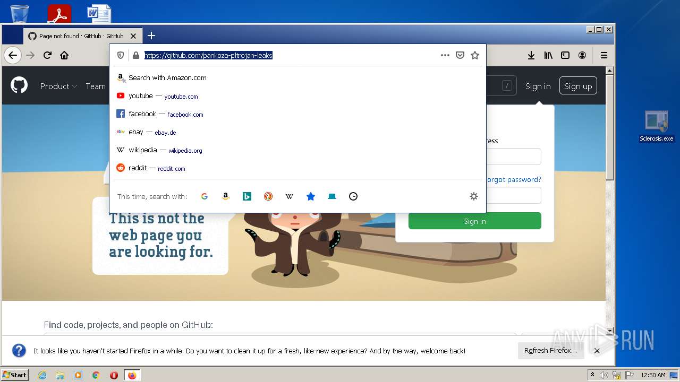The height and width of the screenshot is (382, 680).
Task: Search this time with Amazon icon
Action: (x=226, y=196)
